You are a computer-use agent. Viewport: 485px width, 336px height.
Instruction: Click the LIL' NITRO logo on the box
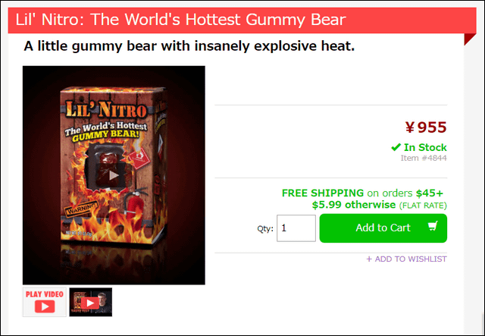(106, 110)
